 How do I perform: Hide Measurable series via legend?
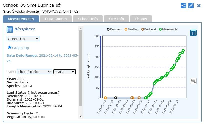point(168,29)
